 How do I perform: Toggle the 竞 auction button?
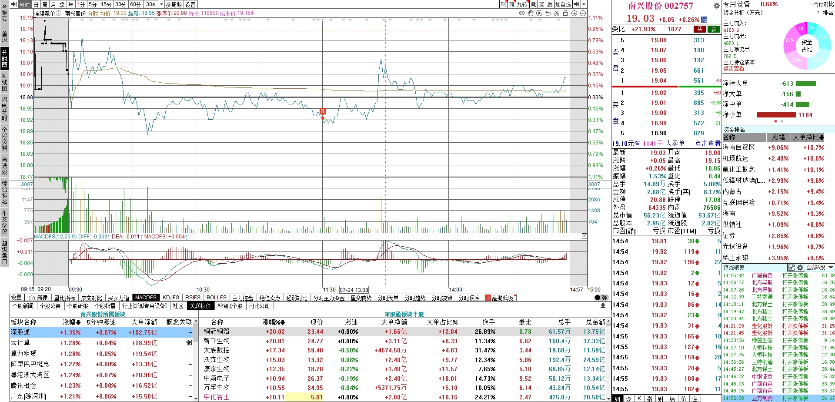(533, 4)
